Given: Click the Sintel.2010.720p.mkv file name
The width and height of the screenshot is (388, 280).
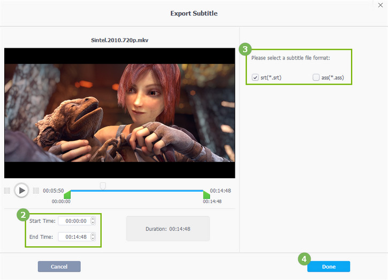Looking at the screenshot, I should click(119, 40).
